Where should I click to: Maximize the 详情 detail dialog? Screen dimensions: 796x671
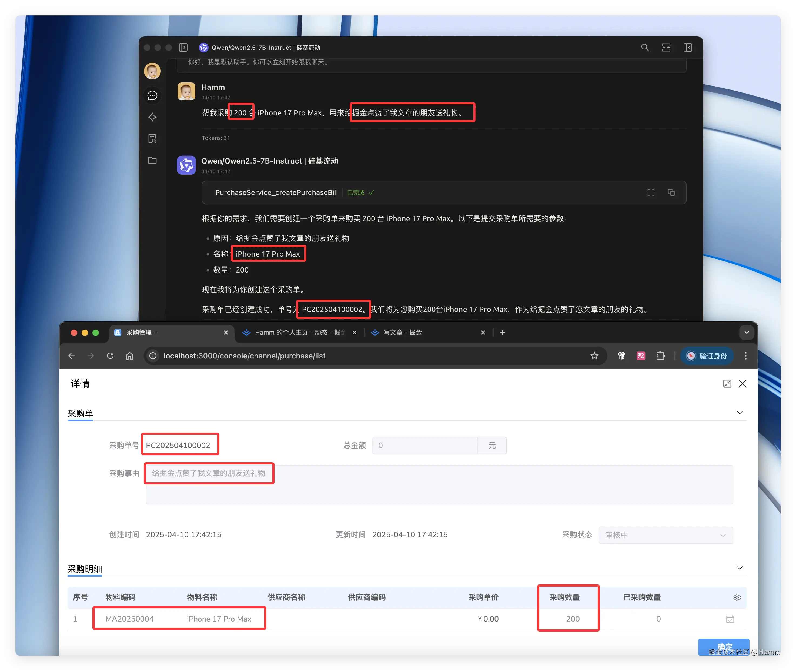click(x=727, y=383)
